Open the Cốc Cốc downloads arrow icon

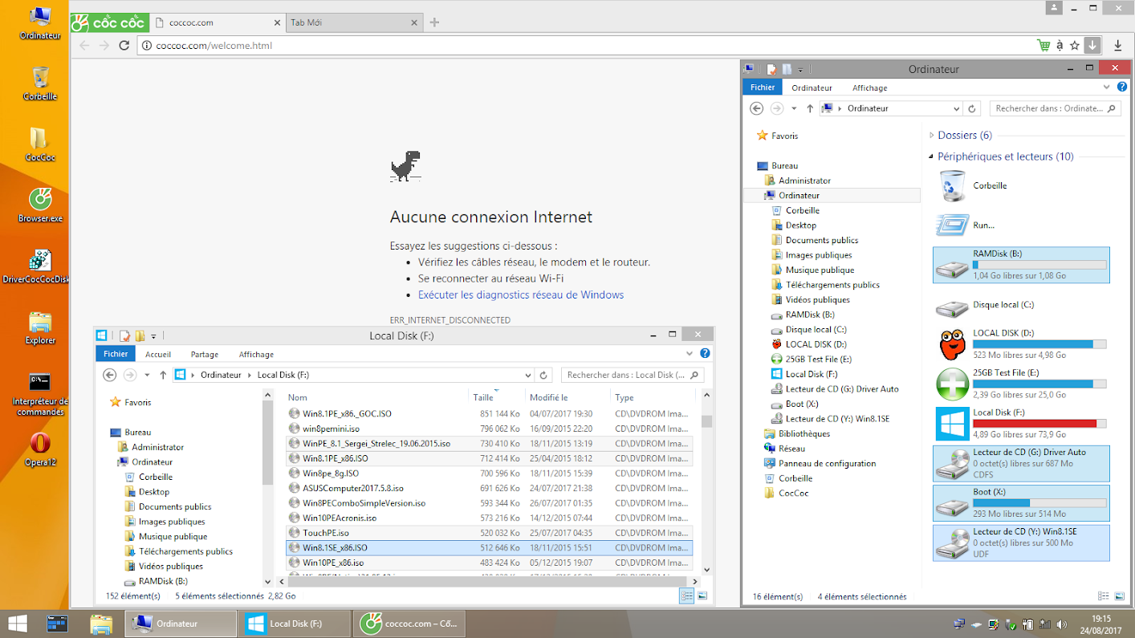1092,46
